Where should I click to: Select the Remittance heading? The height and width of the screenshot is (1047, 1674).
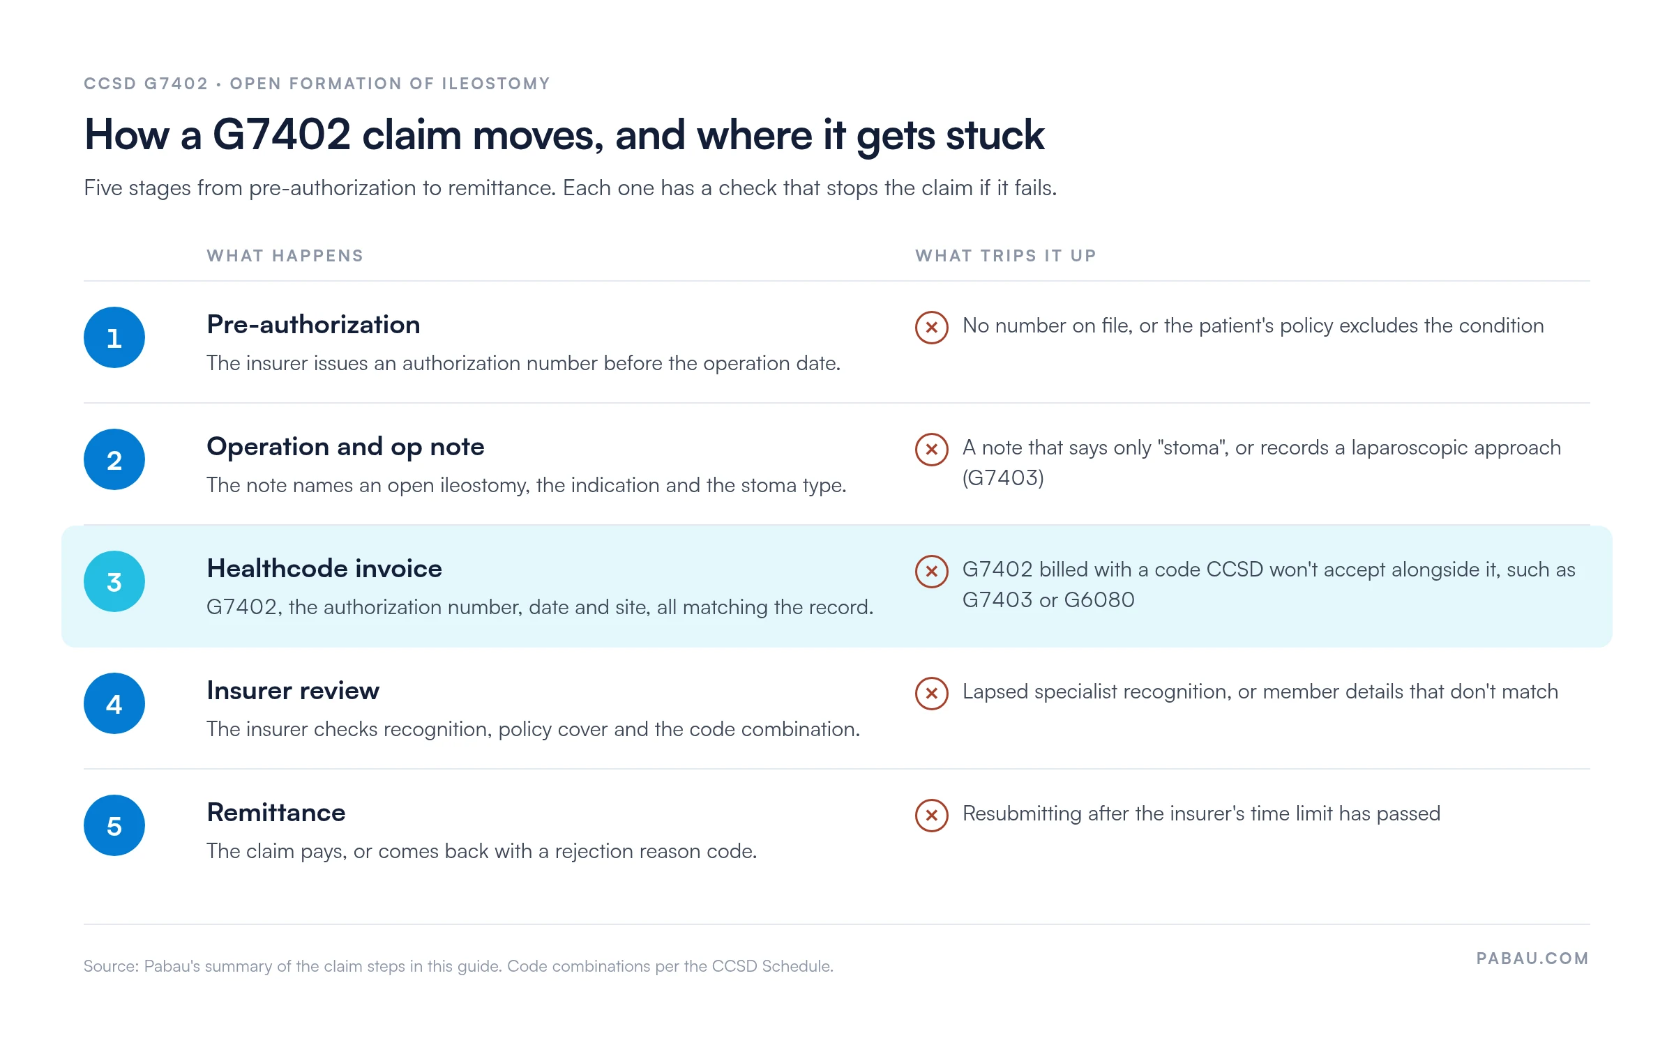[276, 813]
